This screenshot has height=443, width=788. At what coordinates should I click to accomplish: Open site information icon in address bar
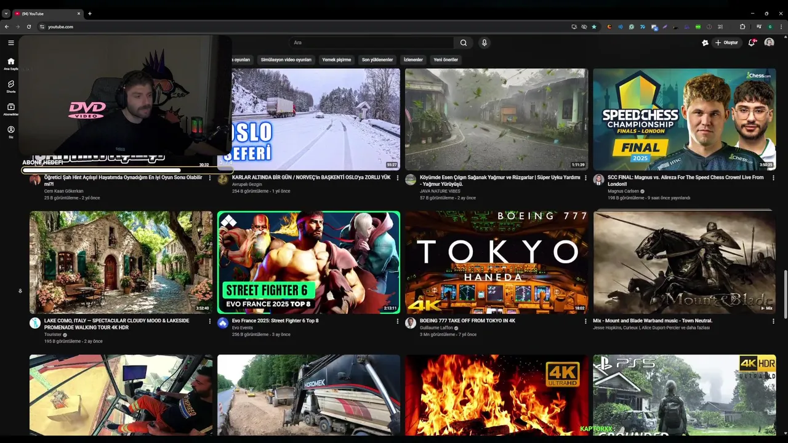click(x=42, y=26)
